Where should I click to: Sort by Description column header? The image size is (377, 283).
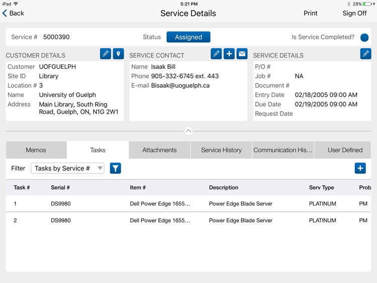point(224,187)
